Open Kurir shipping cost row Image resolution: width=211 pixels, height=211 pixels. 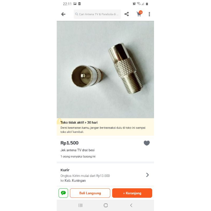[x=105, y=175]
